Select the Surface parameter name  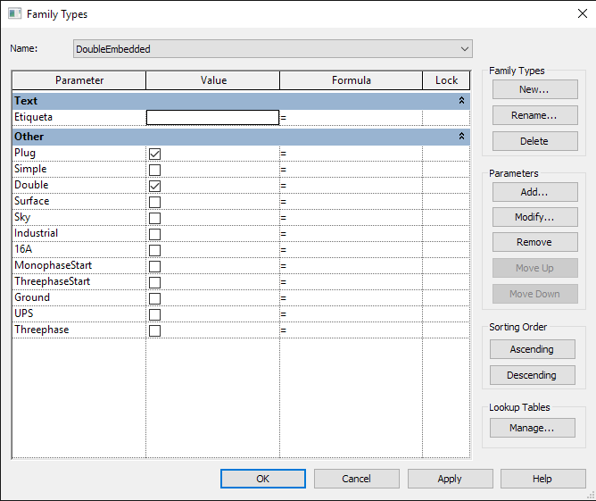(31, 201)
